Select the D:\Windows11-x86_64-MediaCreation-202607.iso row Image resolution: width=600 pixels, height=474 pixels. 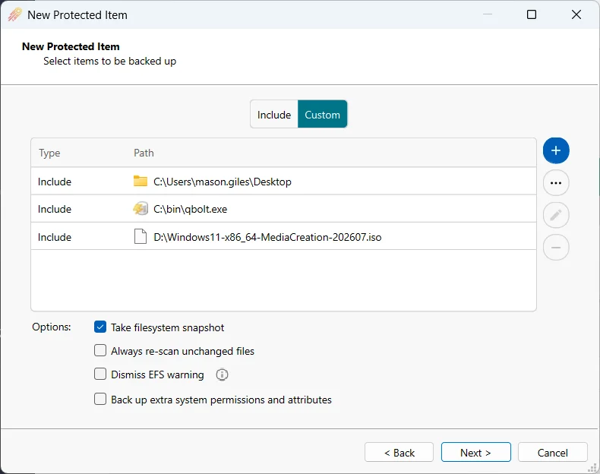[283, 237]
